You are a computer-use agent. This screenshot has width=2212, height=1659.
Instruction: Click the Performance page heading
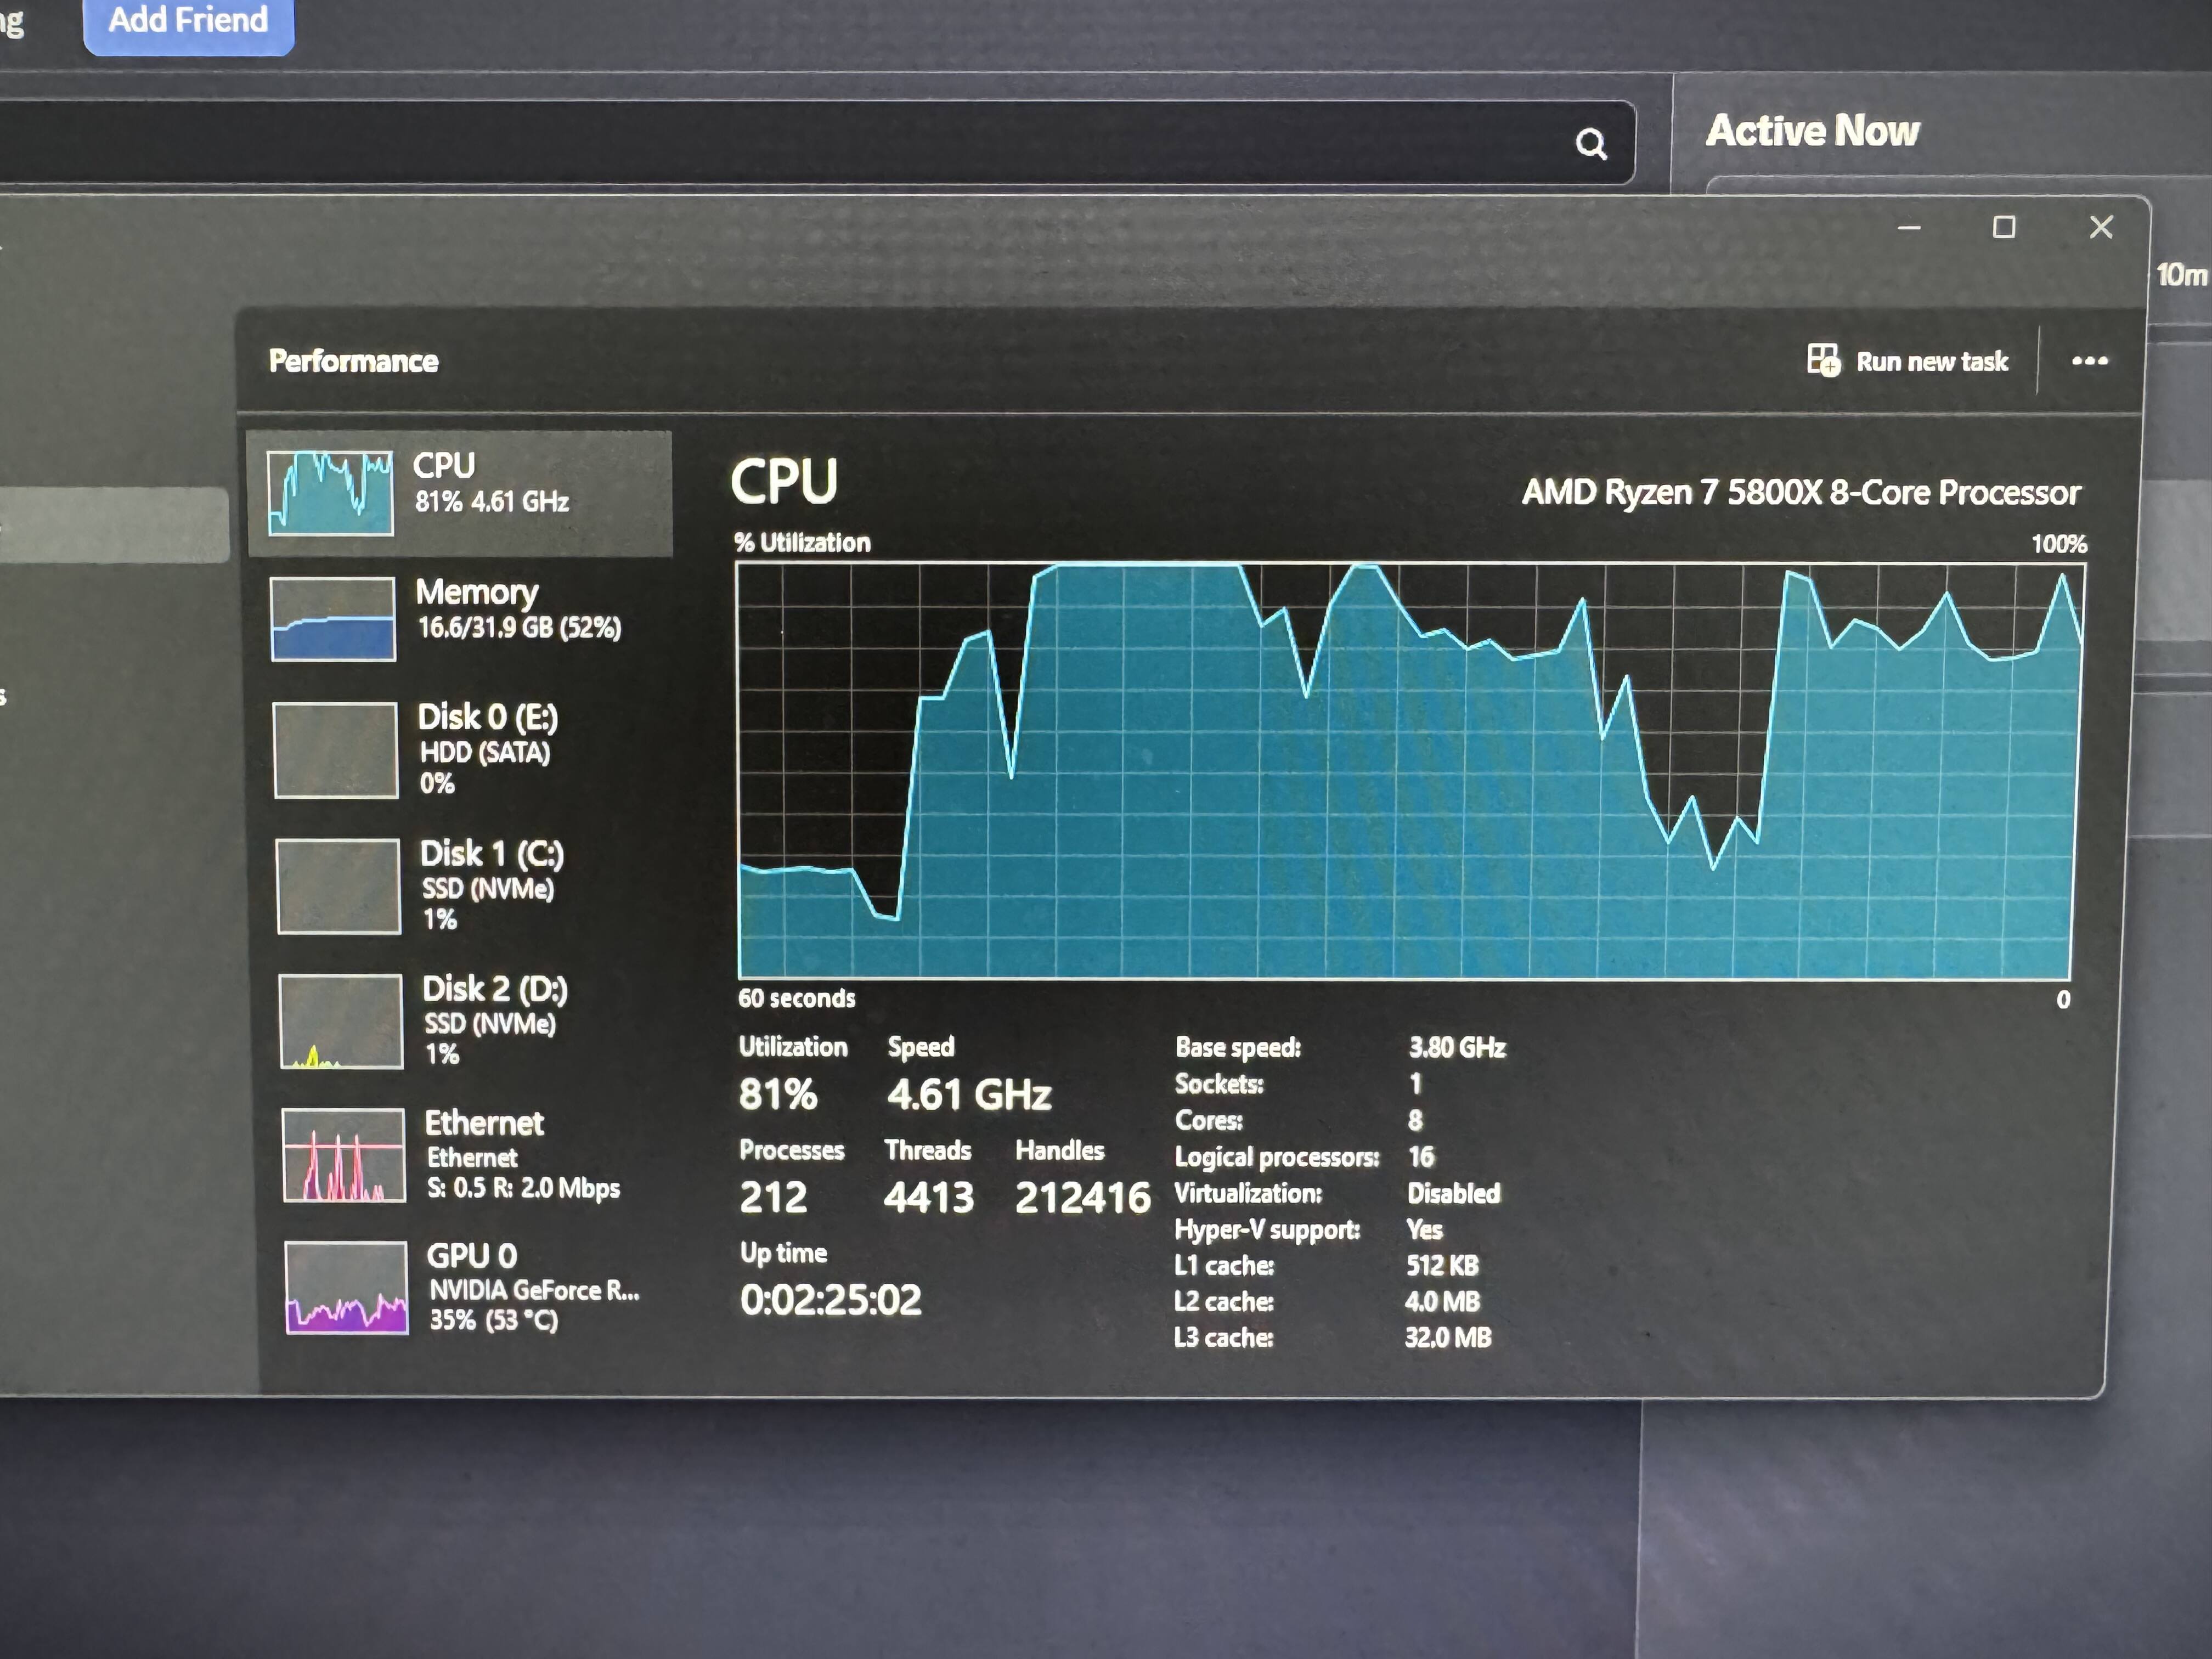tap(353, 361)
